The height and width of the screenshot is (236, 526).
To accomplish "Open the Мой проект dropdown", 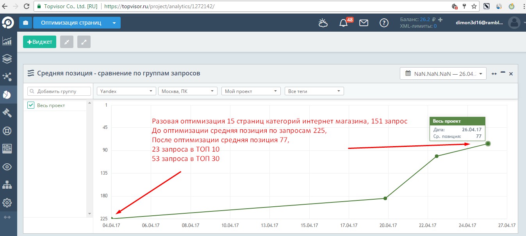I will coord(251,91).
